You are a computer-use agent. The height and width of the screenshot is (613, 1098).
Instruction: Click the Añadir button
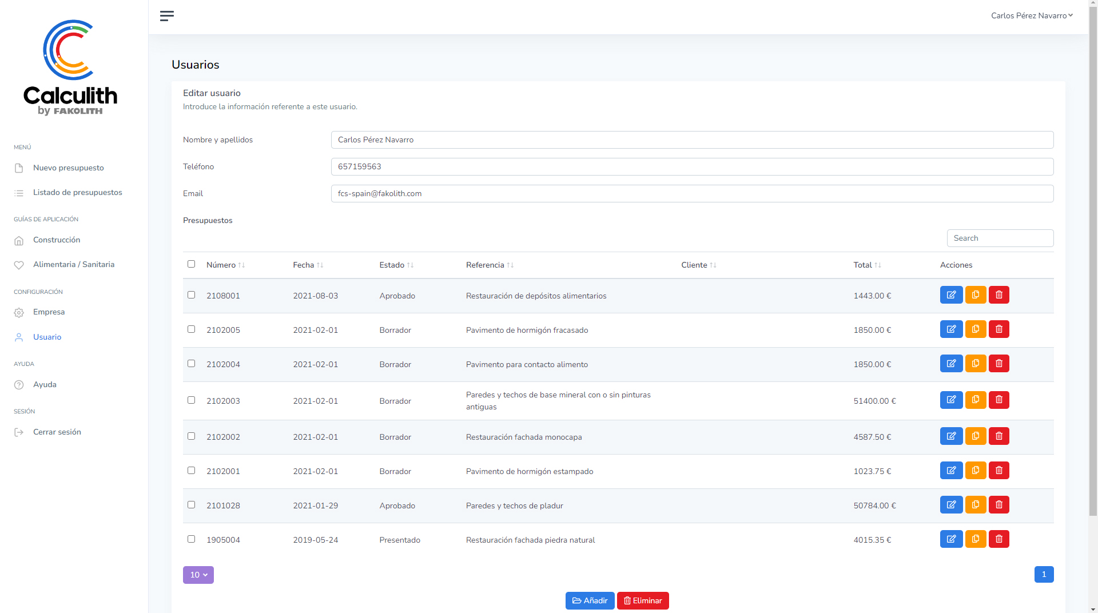pos(590,601)
